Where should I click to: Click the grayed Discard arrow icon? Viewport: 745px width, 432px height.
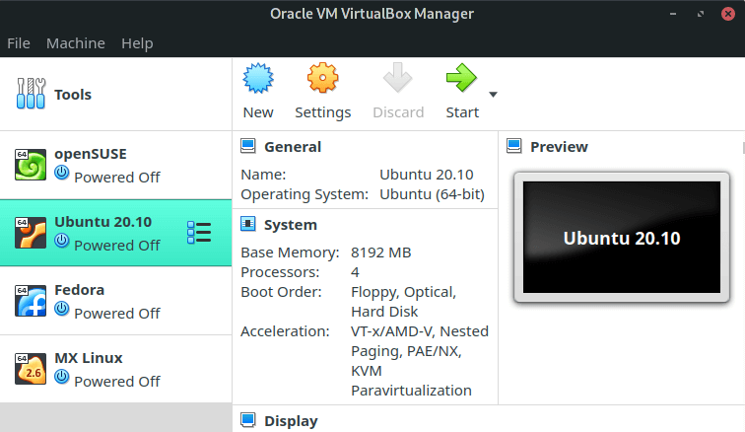point(398,78)
